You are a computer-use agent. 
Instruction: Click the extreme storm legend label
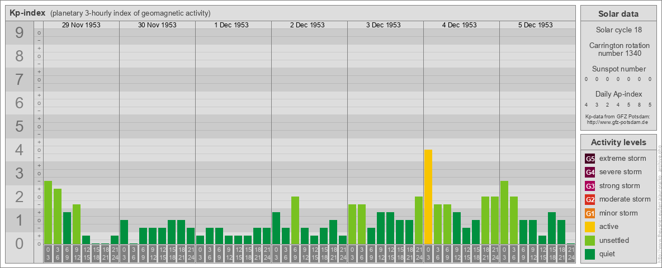(x=623, y=159)
